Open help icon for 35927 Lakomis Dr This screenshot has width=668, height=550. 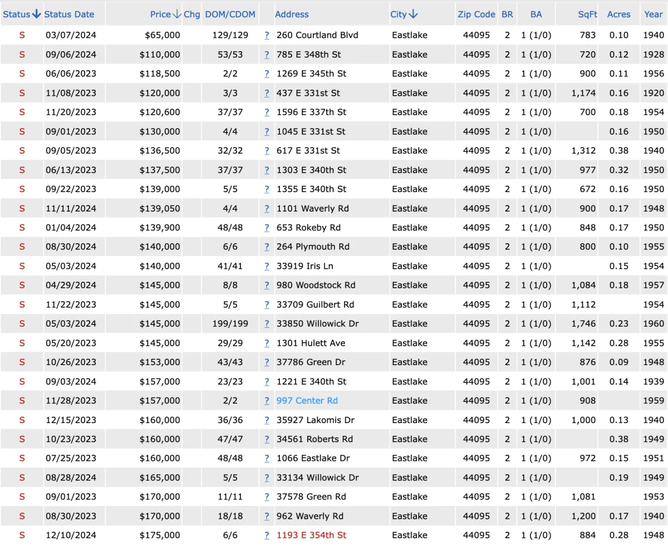click(267, 420)
